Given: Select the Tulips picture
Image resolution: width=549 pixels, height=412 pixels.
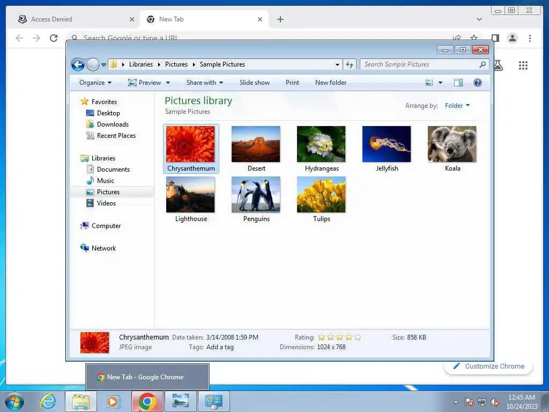Looking at the screenshot, I should click(322, 200).
